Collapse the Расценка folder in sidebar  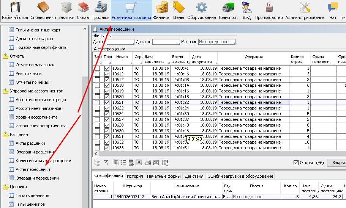(x=6, y=134)
